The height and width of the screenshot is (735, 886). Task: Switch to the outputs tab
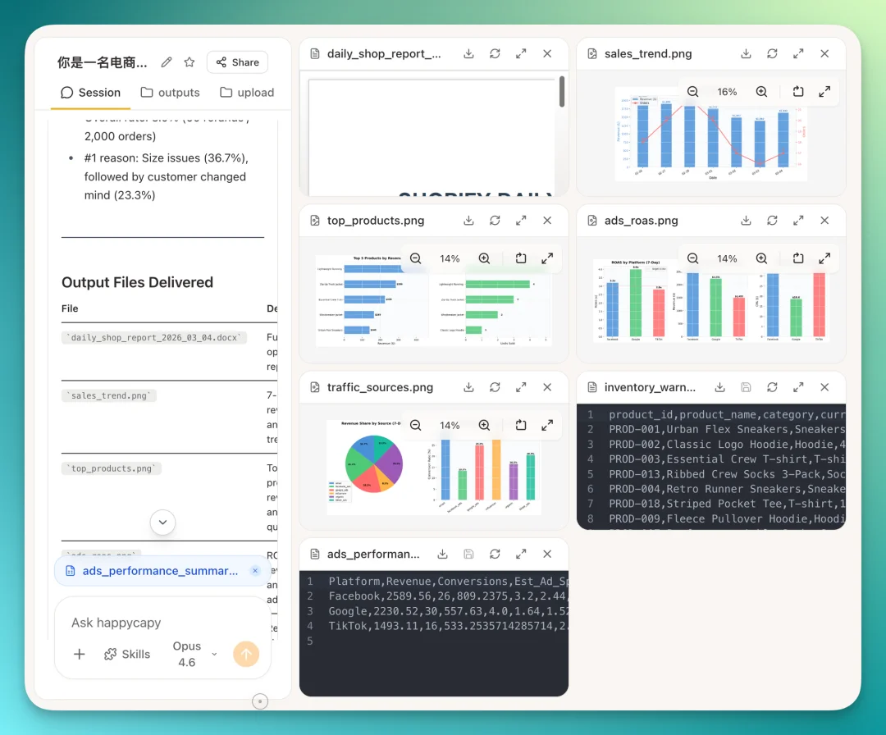(x=170, y=92)
